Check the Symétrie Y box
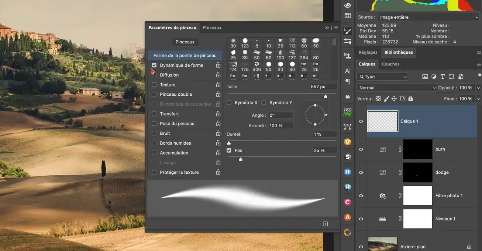The width and height of the screenshot is (482, 251). tap(264, 102)
